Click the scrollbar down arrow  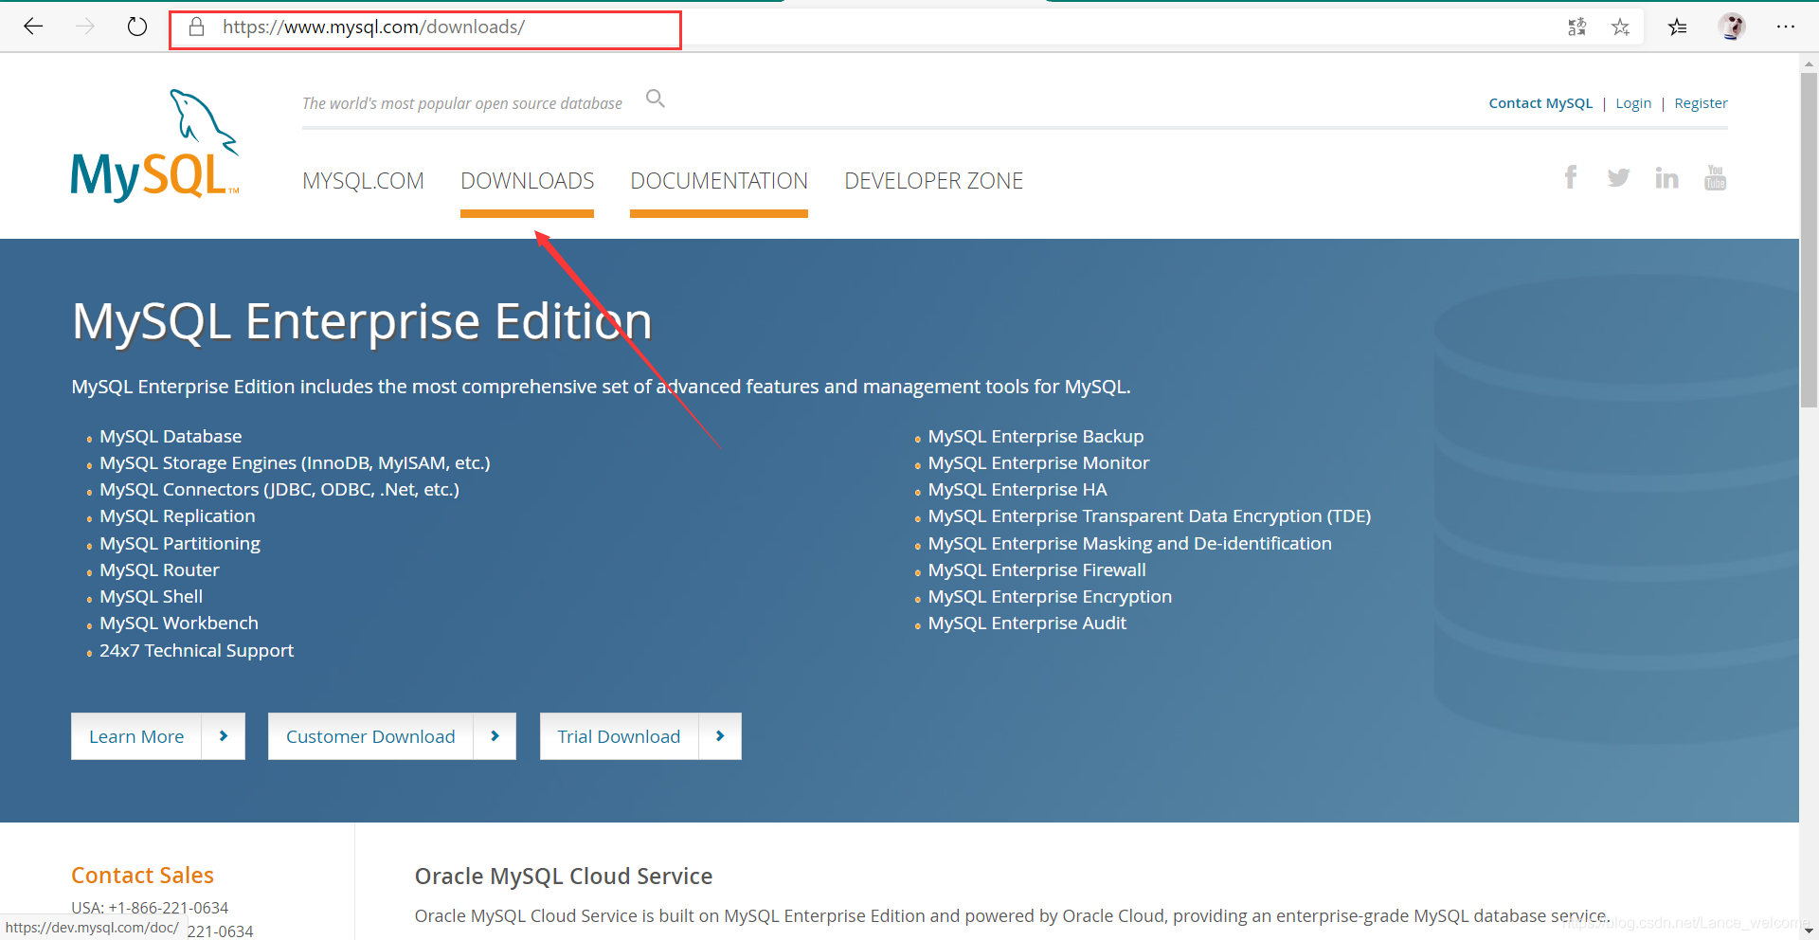click(x=1809, y=931)
